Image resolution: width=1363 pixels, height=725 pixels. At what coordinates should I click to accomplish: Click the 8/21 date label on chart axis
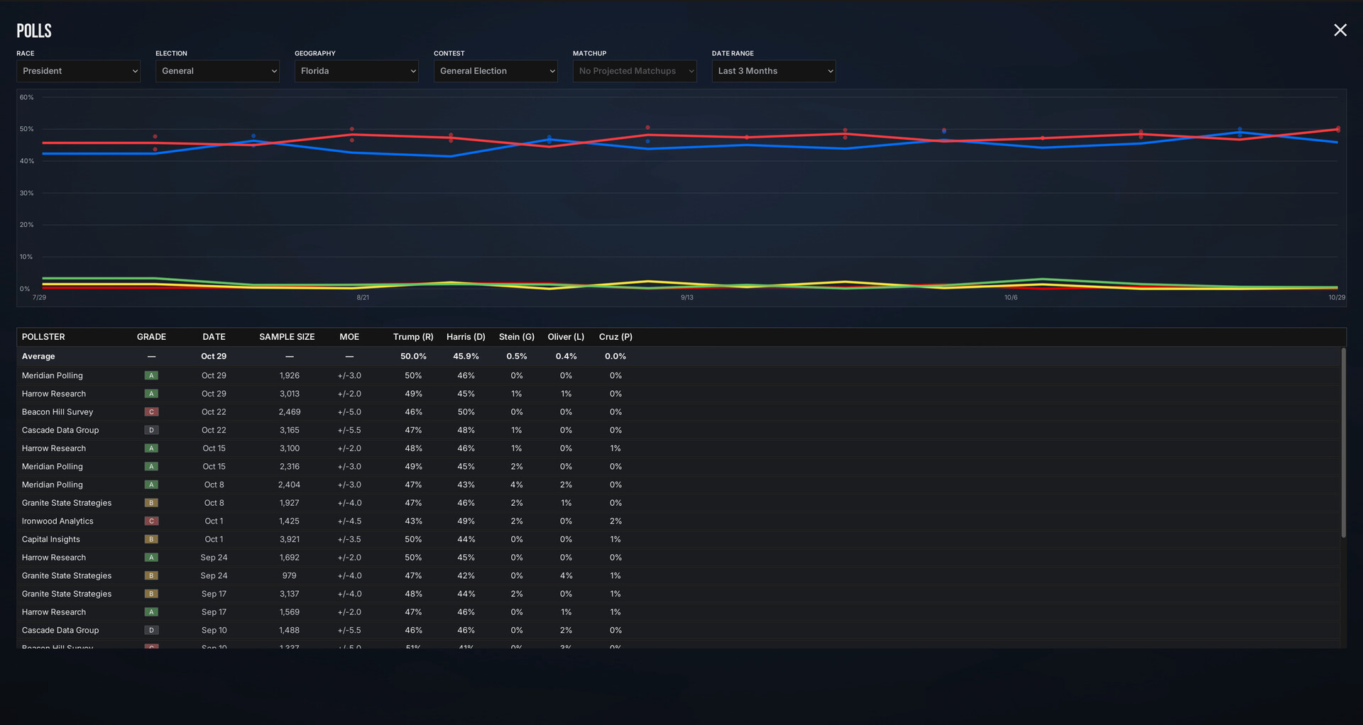tap(363, 298)
